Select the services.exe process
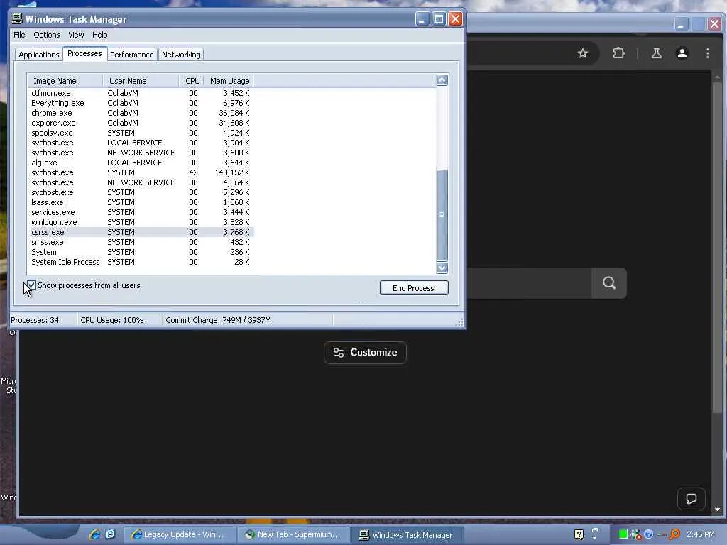This screenshot has width=727, height=545. 141,212
